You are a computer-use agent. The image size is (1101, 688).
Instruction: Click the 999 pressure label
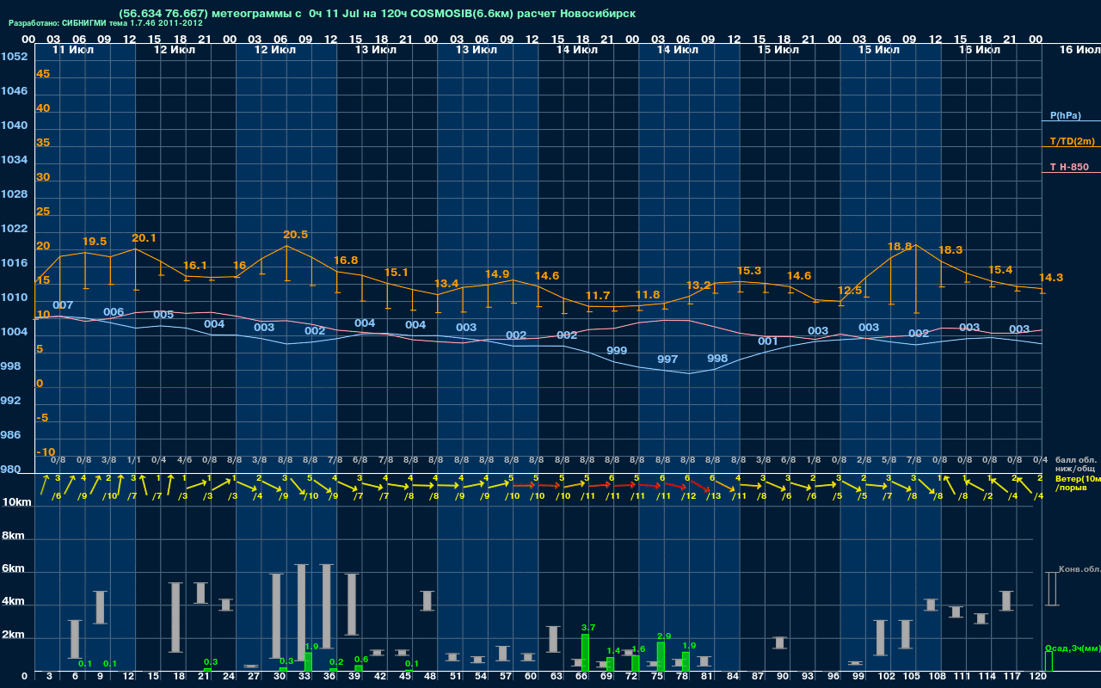tap(617, 351)
